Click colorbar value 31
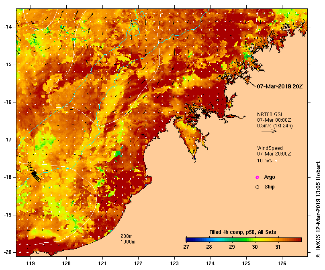Viewport: 325px width, 270px height. tap(278, 247)
